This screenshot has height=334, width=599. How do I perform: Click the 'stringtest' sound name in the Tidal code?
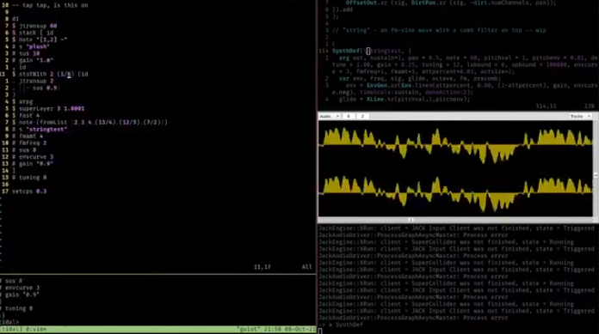(x=46, y=130)
